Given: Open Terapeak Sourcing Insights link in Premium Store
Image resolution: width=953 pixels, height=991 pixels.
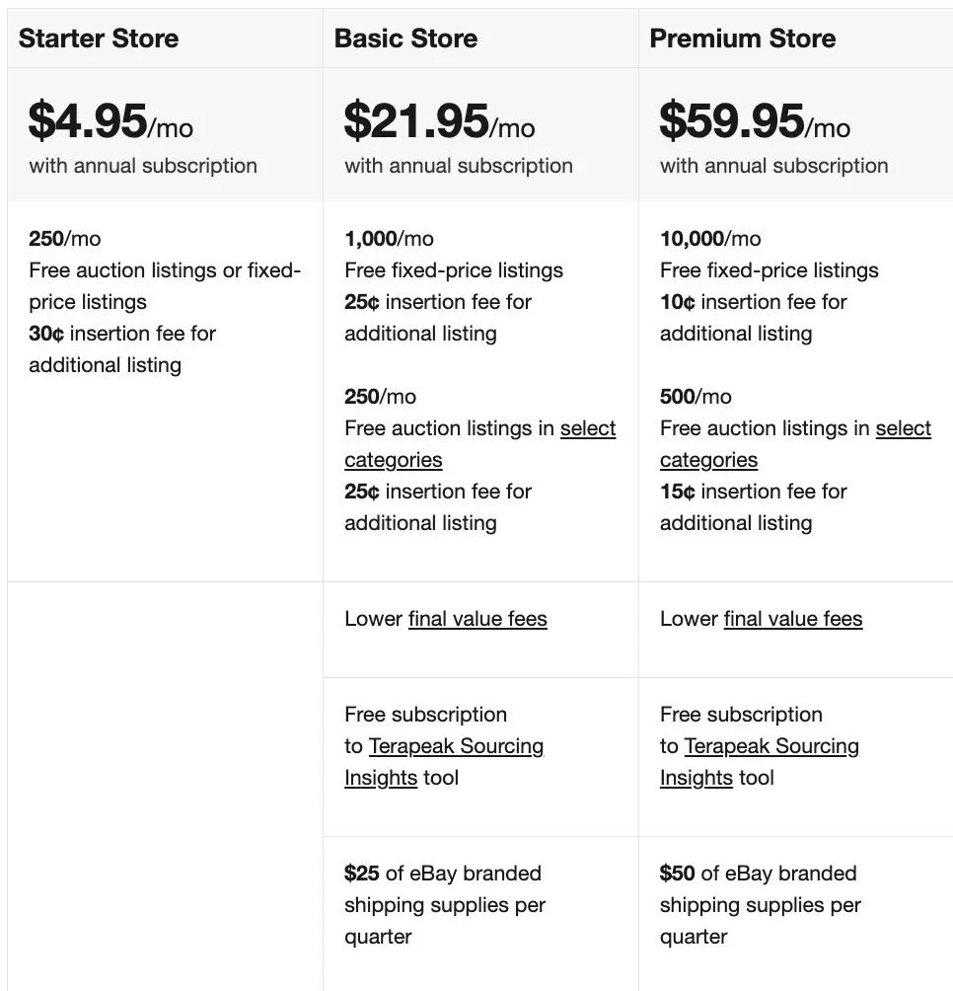Looking at the screenshot, I should point(771,746).
